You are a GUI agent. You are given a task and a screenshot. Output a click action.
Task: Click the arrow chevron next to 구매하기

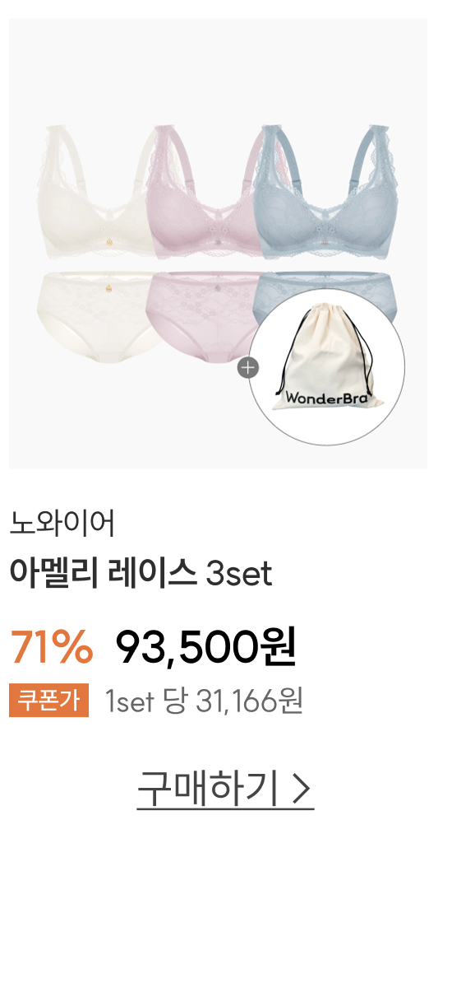pyautogui.click(x=302, y=790)
